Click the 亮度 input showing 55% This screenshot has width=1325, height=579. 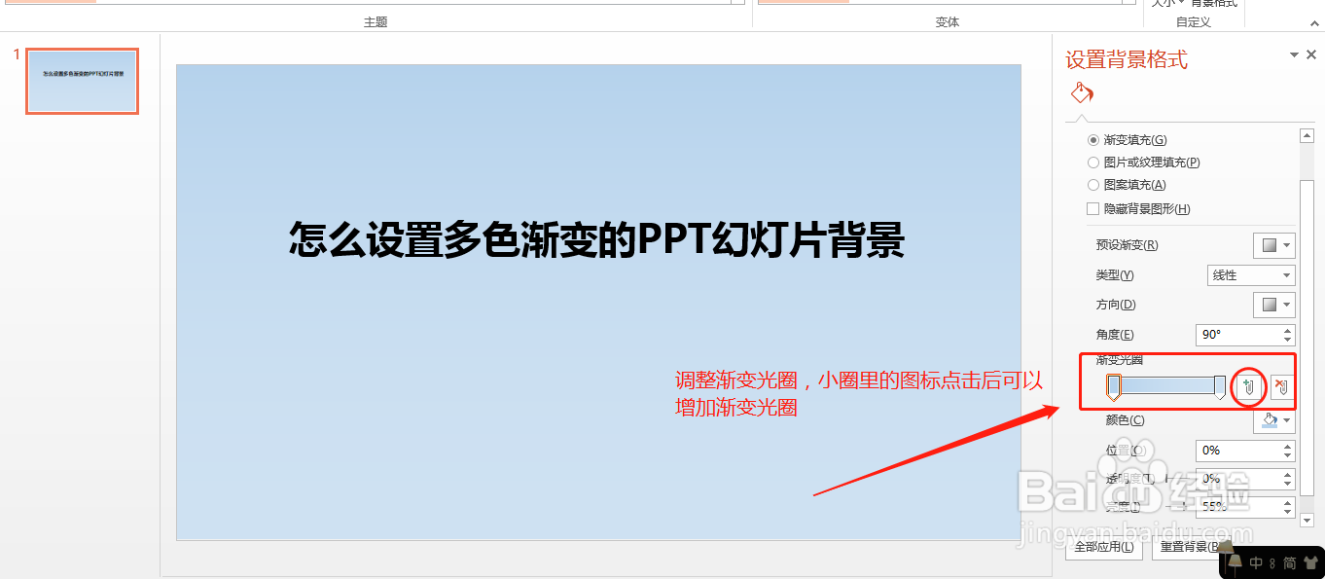[1238, 507]
